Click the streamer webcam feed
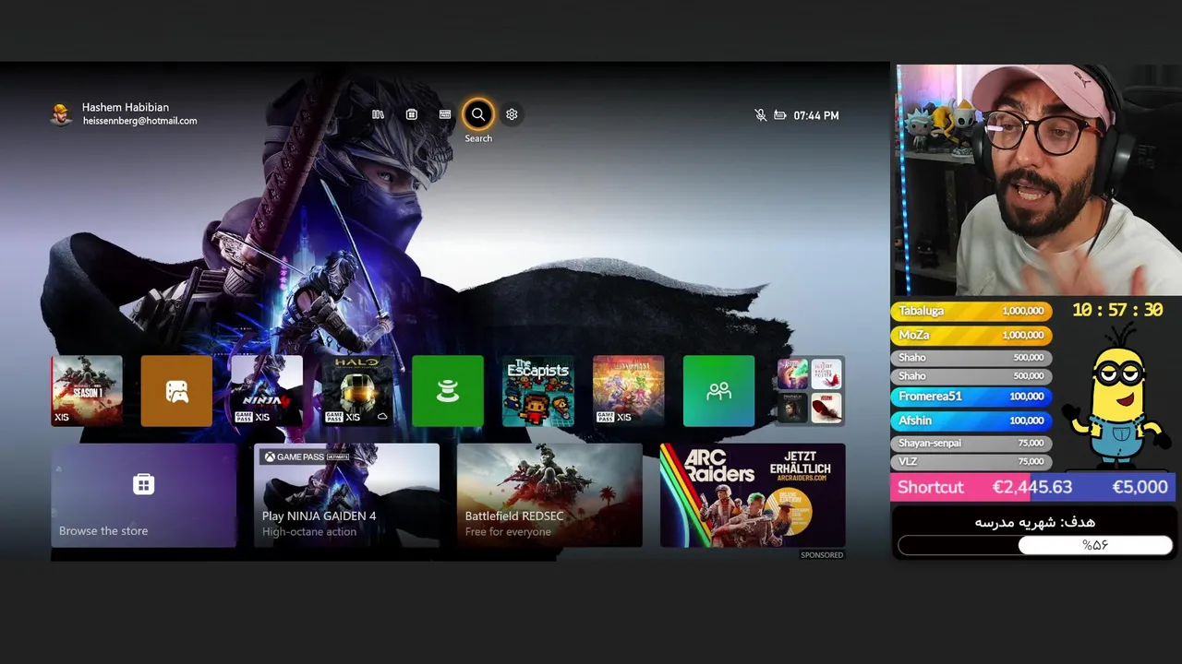This screenshot has height=664, width=1182. tap(1038, 180)
